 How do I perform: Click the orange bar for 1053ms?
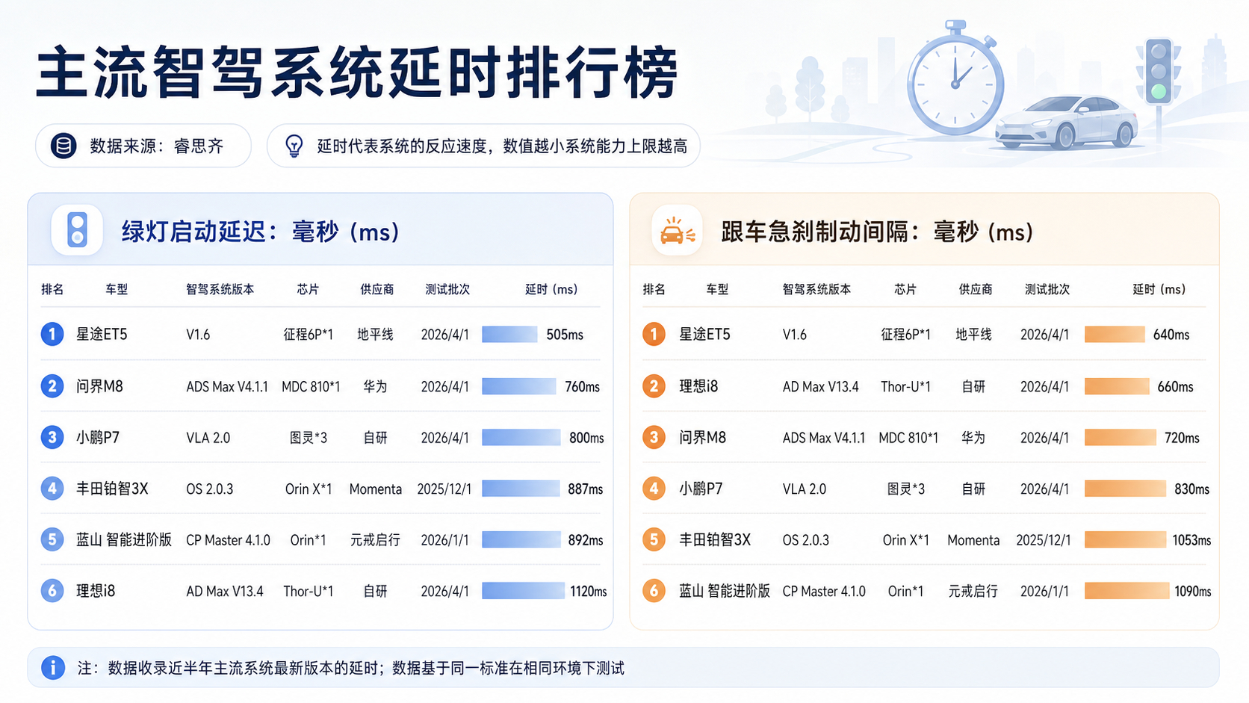tap(1125, 539)
